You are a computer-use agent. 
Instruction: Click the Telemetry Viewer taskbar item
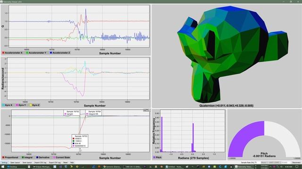click(x=243, y=167)
